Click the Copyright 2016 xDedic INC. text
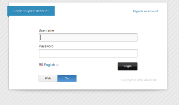 click(139, 80)
